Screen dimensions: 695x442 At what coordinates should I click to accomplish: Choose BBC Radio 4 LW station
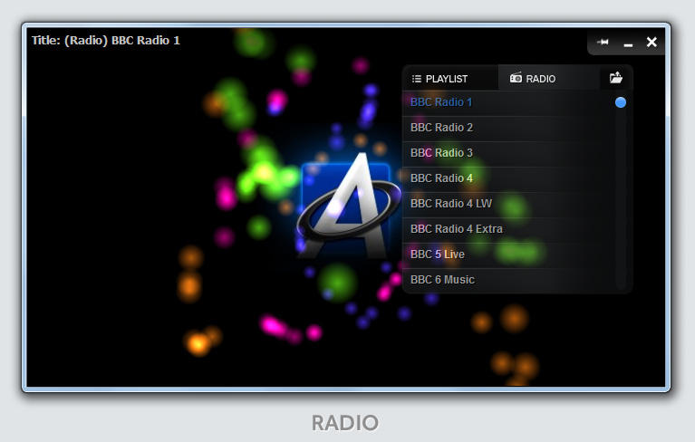click(508, 204)
